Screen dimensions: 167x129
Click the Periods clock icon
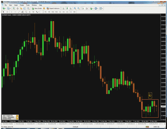[x=96, y=8]
